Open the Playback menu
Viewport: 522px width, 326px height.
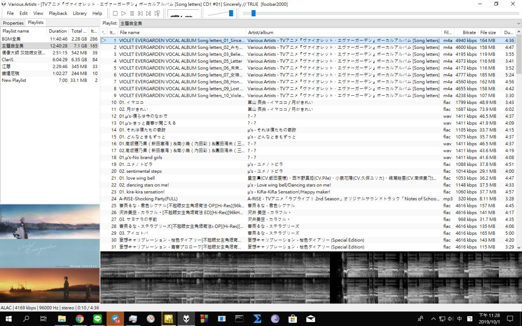(58, 13)
